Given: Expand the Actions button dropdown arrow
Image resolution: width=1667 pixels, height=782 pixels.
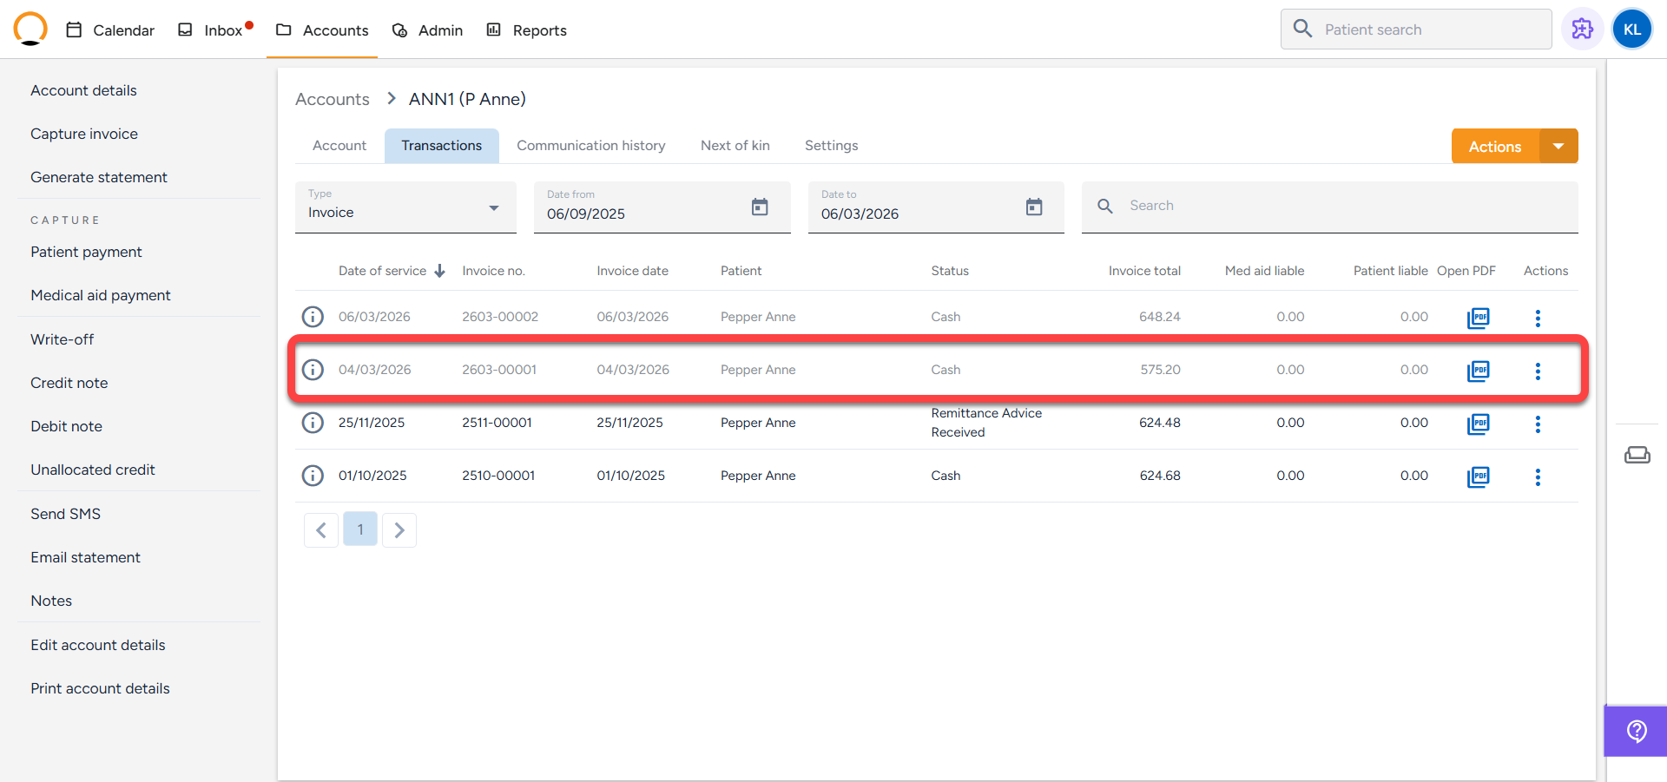Looking at the screenshot, I should tap(1558, 147).
